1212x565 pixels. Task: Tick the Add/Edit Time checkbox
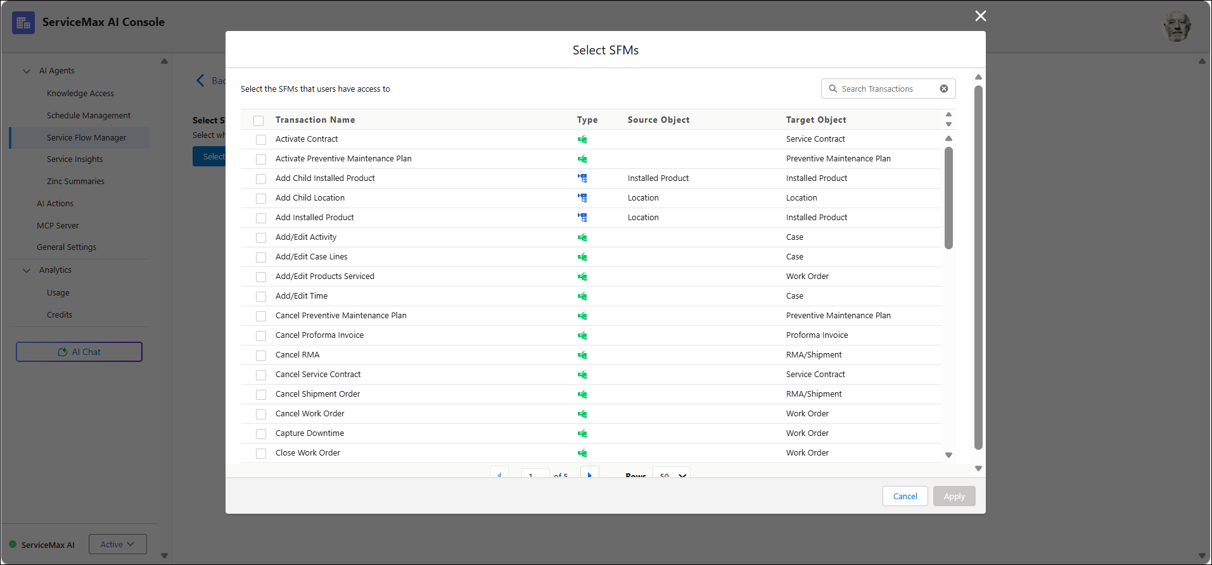(x=261, y=297)
